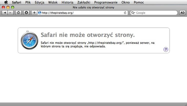Open the Downloads toolbar button

[26, 13]
